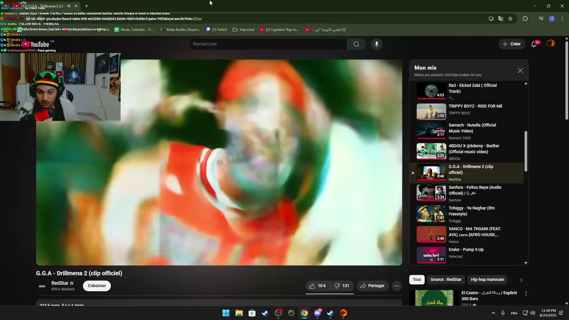Open Endor - Pump It Up title
This screenshot has width=569, height=320.
coord(466,250)
